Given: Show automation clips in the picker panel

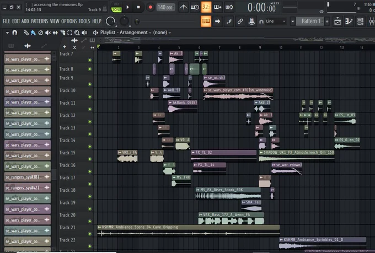Looking at the screenshot, I should coord(44,46).
